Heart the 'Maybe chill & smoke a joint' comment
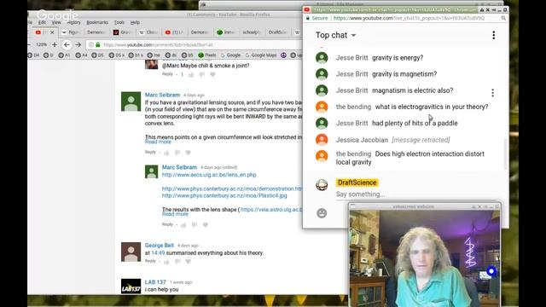 coord(212,74)
